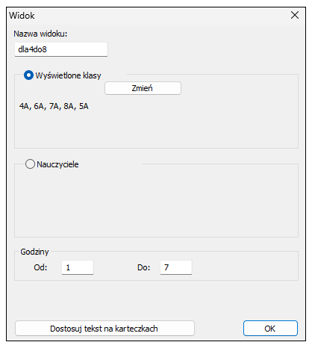Confirm the dialog with OK
This screenshot has width=312, height=348.
click(270, 329)
